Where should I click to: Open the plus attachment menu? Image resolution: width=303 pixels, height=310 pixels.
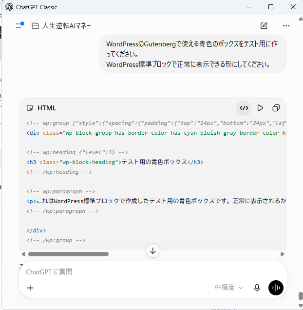[x=30, y=288]
